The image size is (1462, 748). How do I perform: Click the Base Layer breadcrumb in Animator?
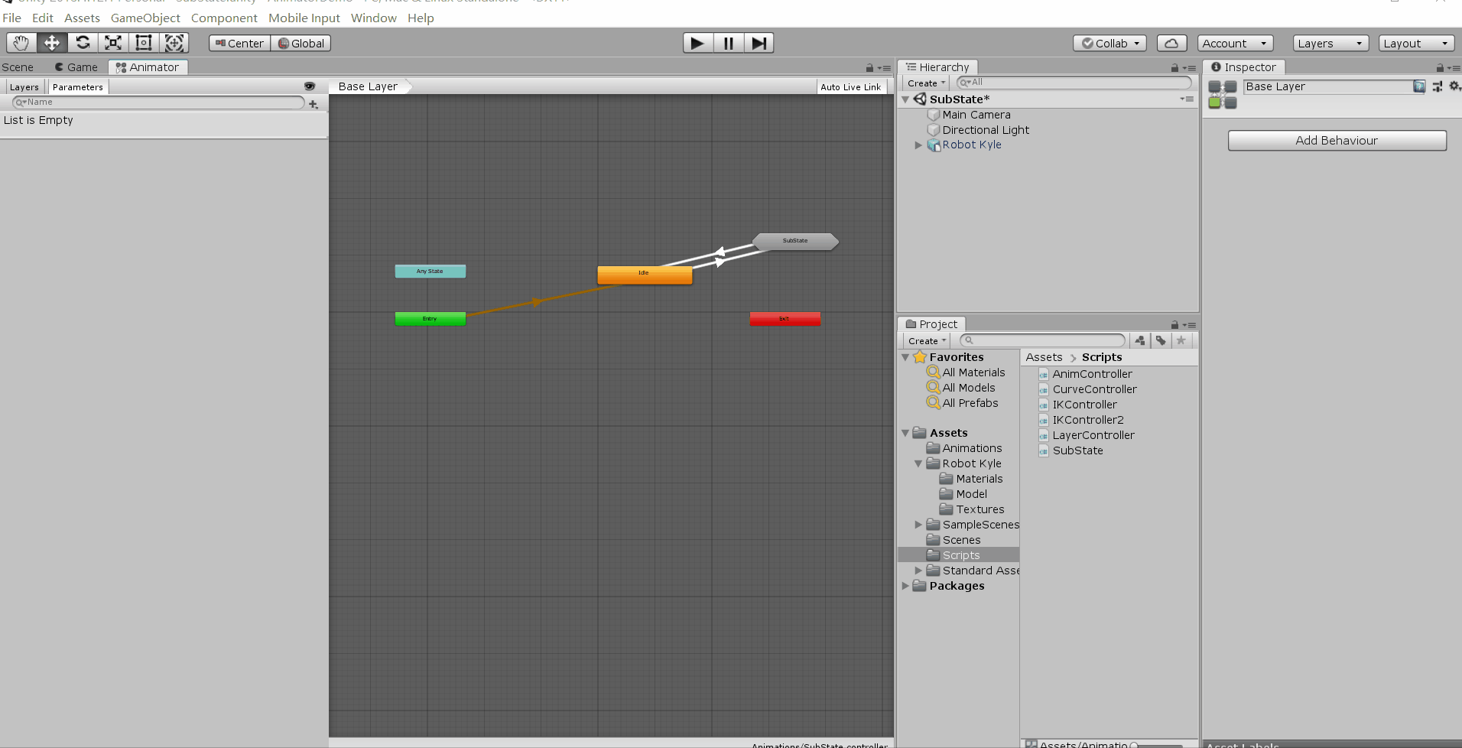click(369, 86)
